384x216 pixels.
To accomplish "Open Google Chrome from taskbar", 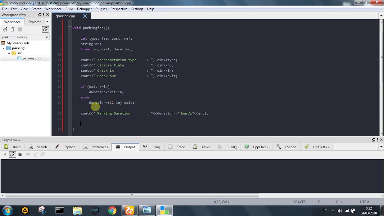I will click(x=112, y=211).
